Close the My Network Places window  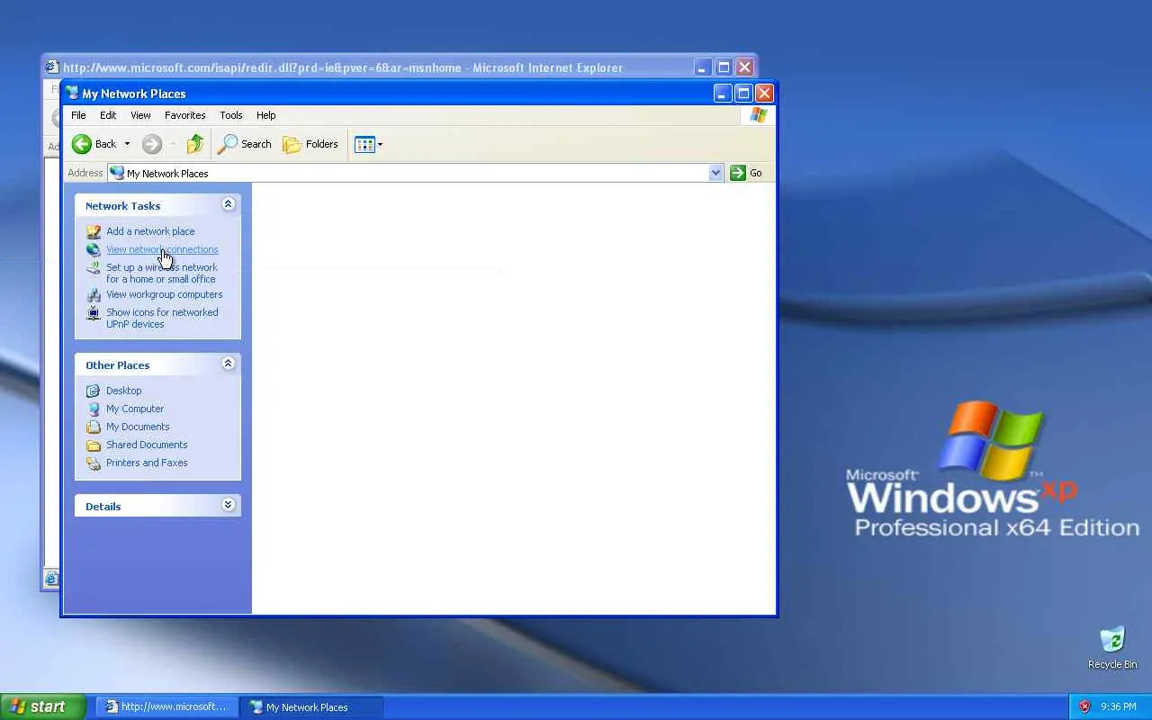(x=764, y=93)
